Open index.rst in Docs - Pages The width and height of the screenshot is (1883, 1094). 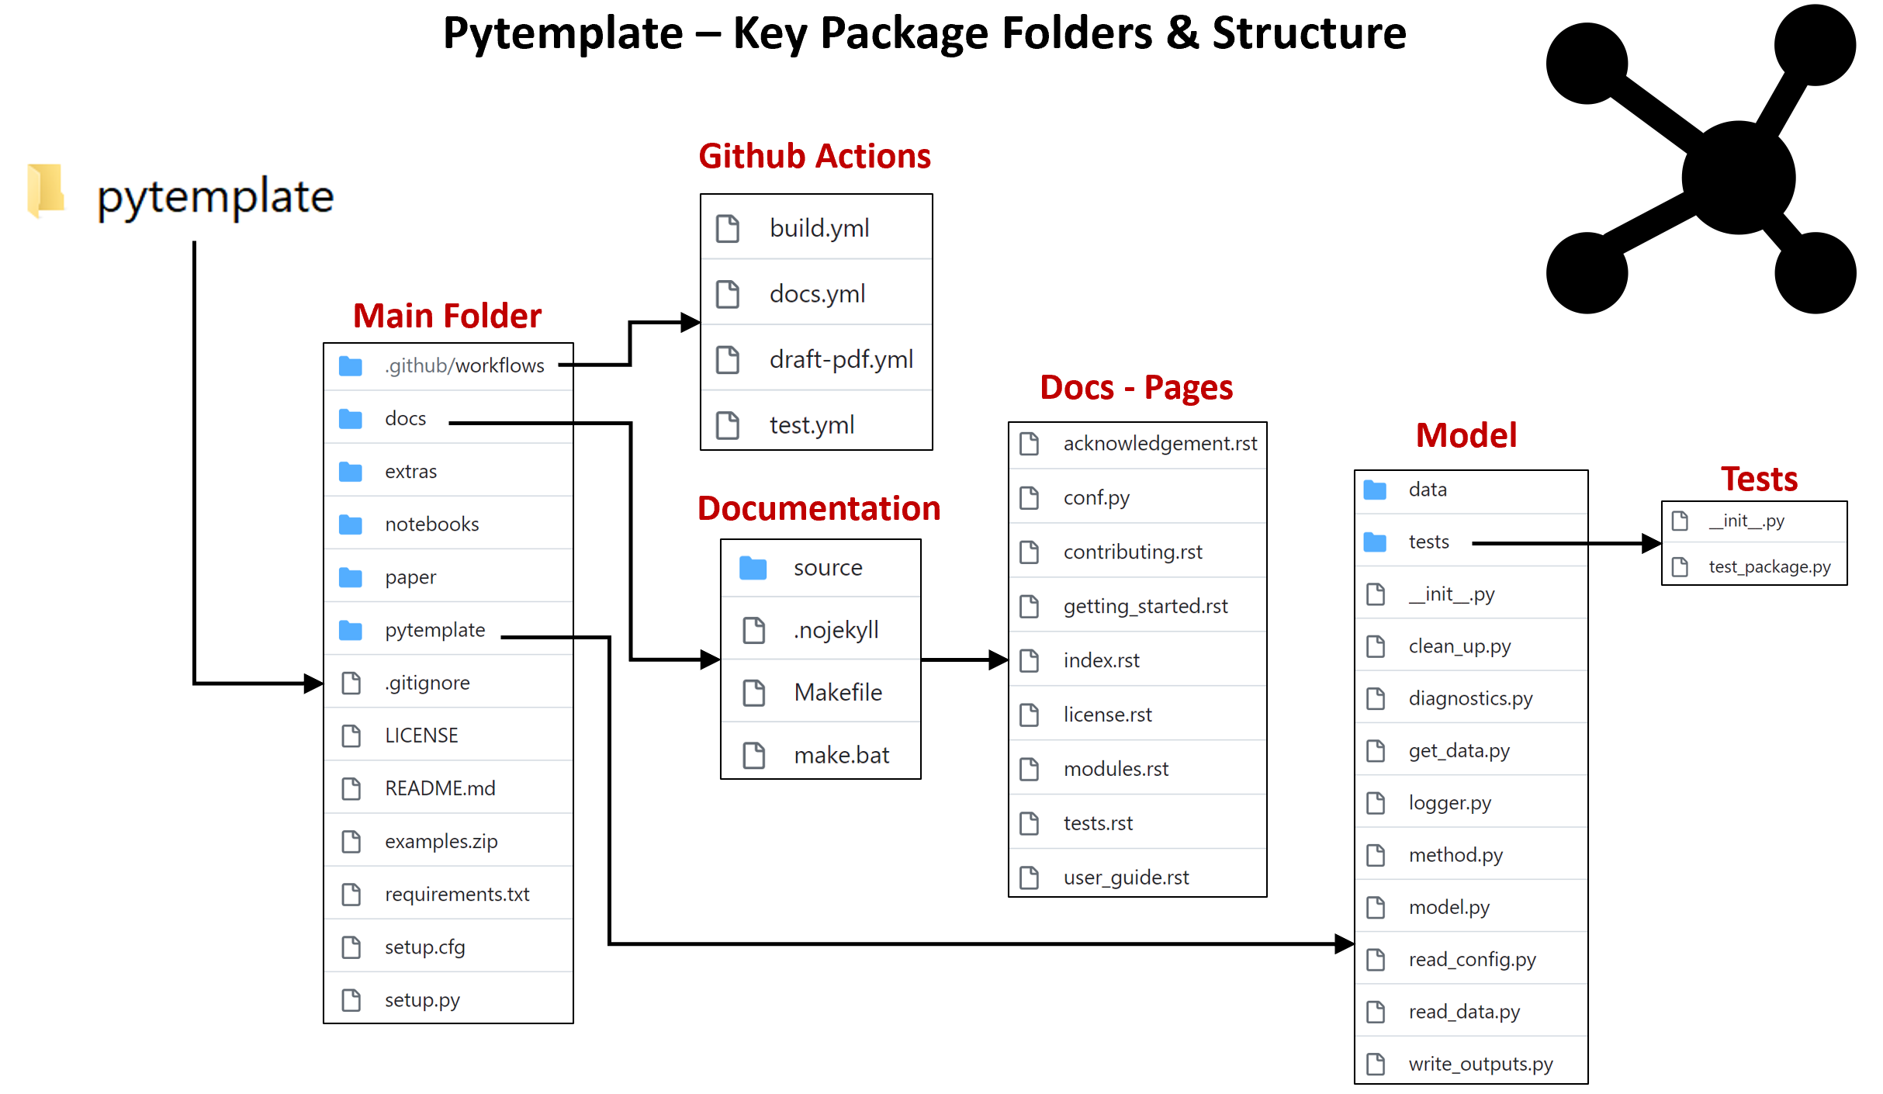click(x=1101, y=660)
